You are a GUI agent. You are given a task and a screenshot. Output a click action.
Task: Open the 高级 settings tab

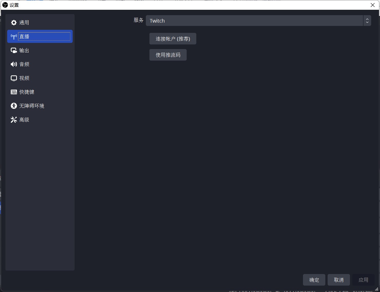pyautogui.click(x=40, y=120)
